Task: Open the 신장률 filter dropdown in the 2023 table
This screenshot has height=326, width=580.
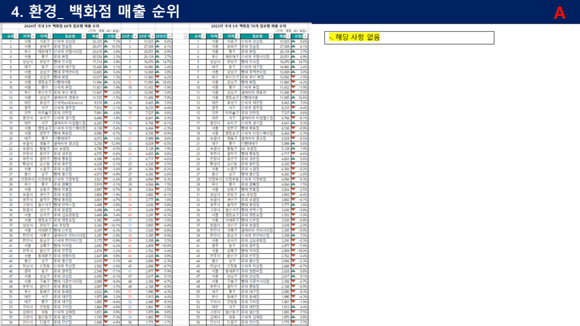Action: [x=306, y=36]
